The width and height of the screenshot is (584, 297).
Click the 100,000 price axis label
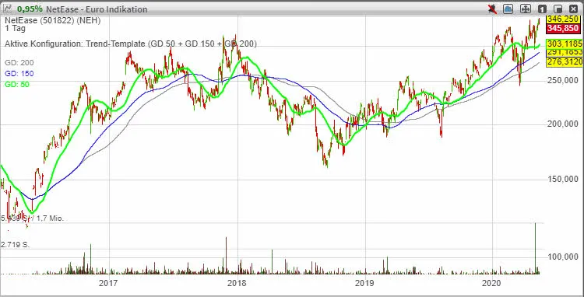[x=562, y=257]
